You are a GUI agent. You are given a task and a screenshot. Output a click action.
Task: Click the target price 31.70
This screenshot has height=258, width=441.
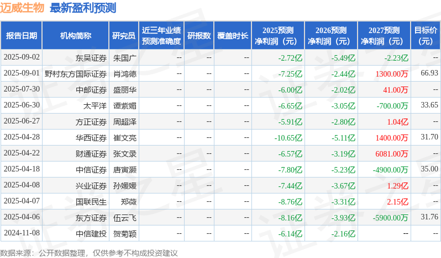[x=429, y=137]
